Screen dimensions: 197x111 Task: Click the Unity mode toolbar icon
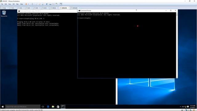point(57,4)
